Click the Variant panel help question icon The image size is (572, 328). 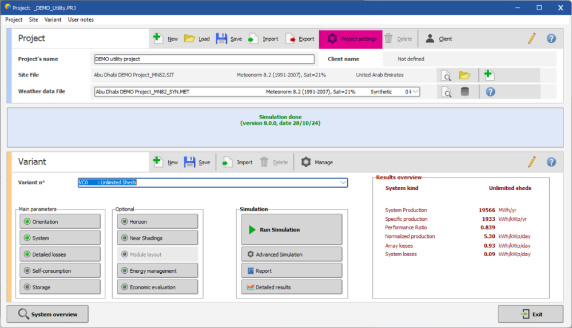[551, 162]
